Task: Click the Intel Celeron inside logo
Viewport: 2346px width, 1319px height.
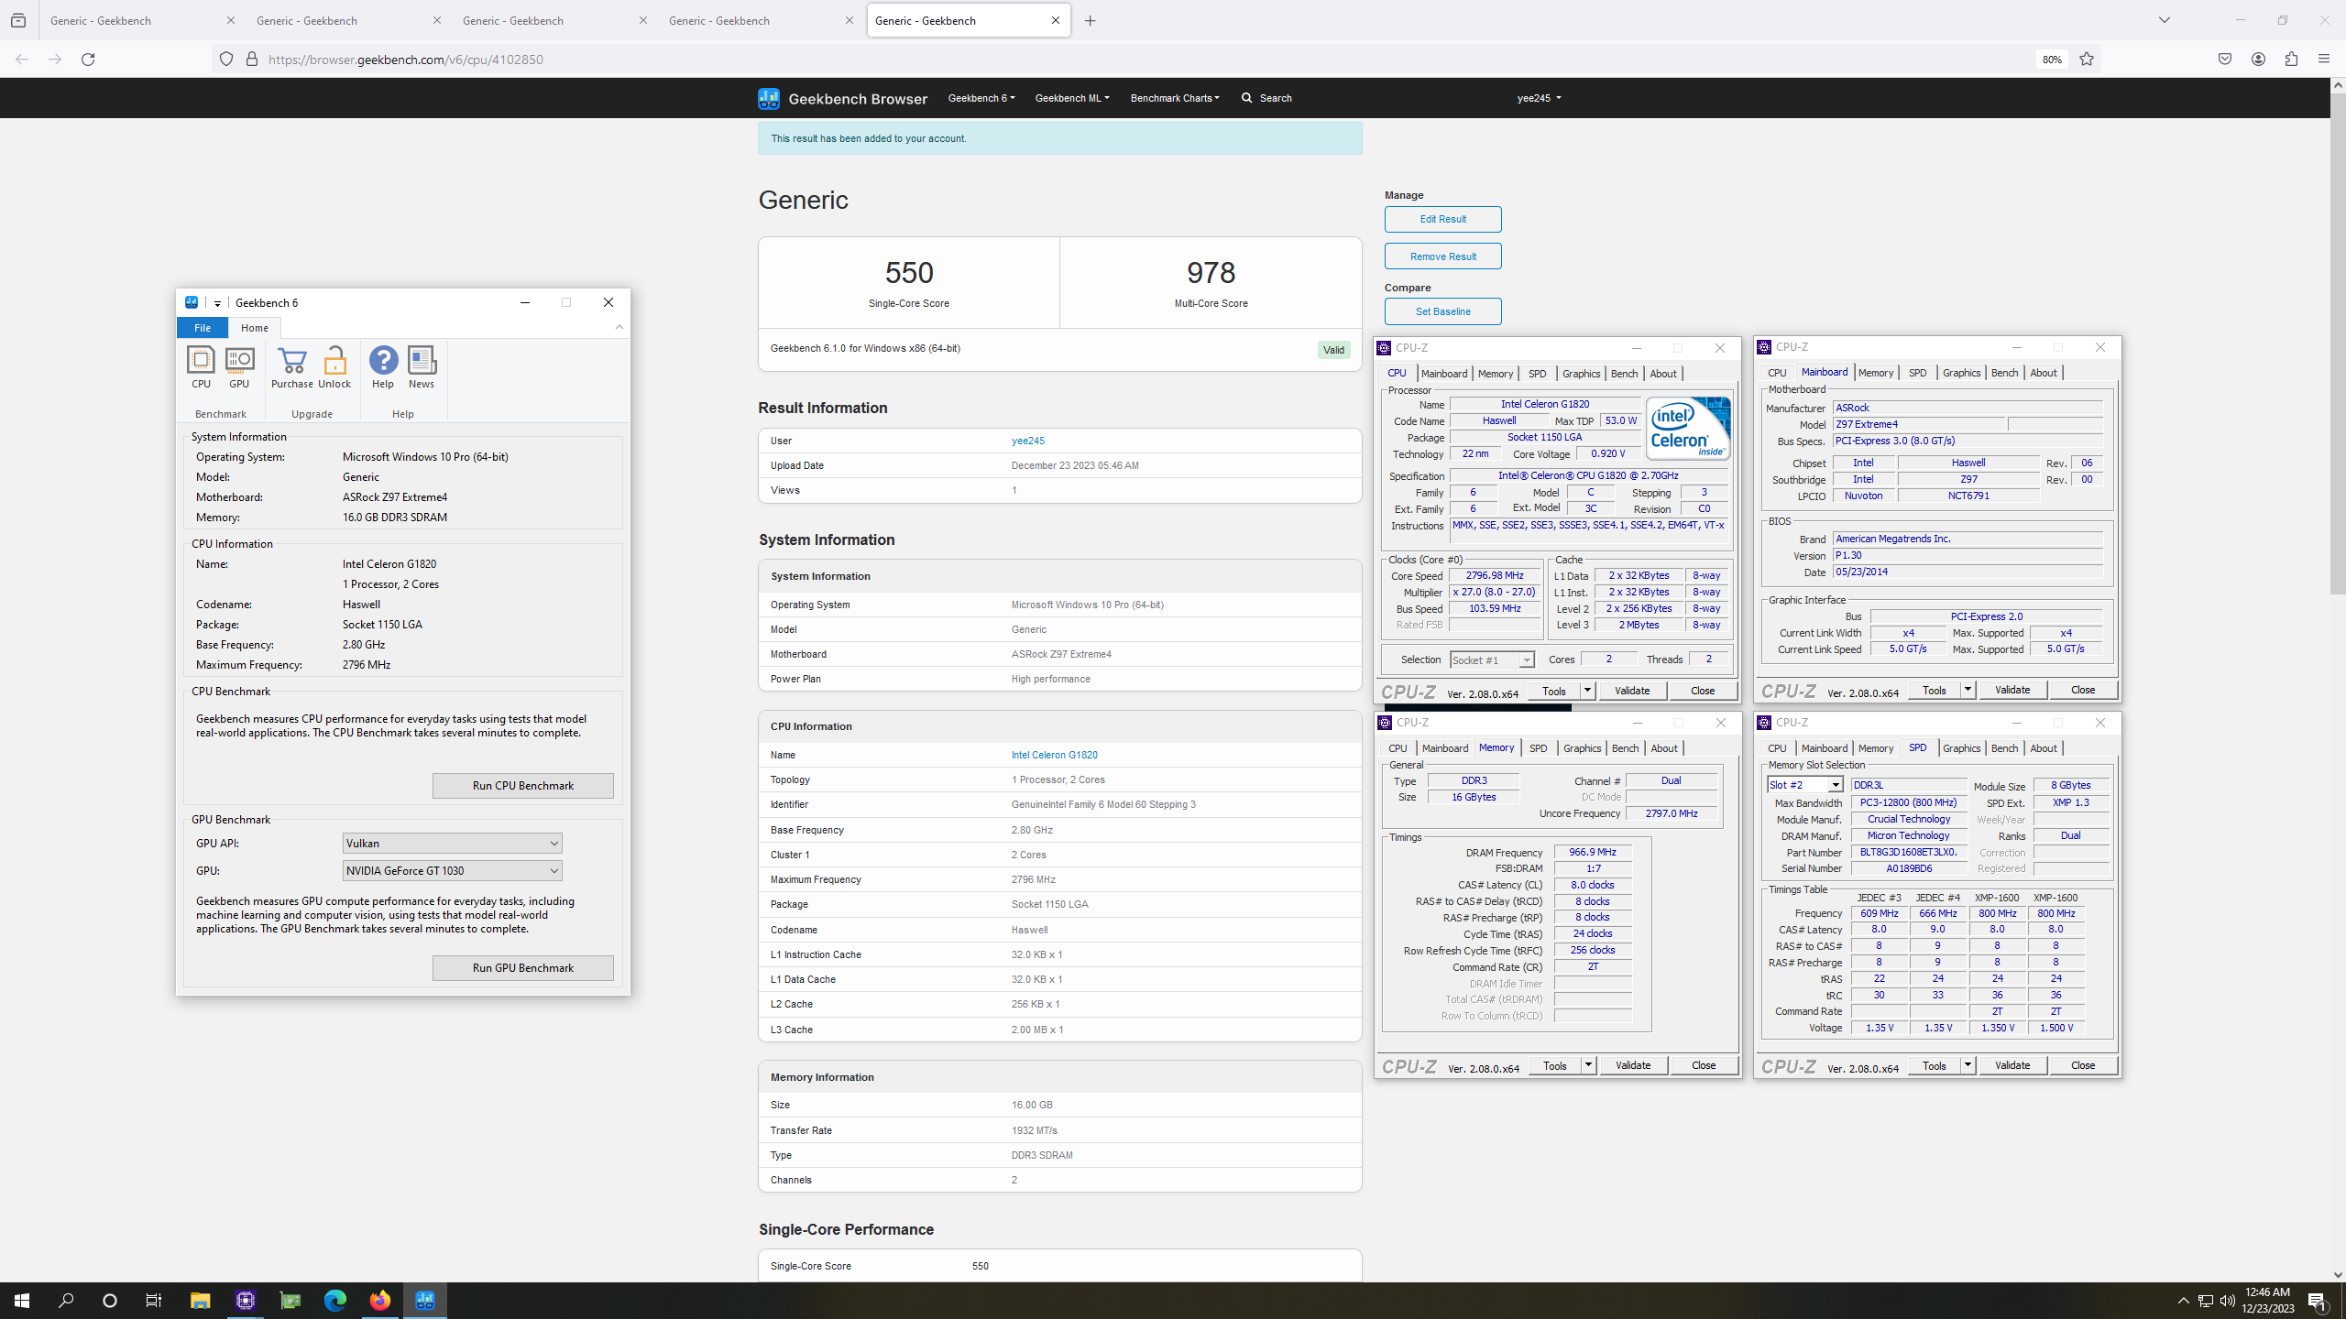Action: [1687, 428]
